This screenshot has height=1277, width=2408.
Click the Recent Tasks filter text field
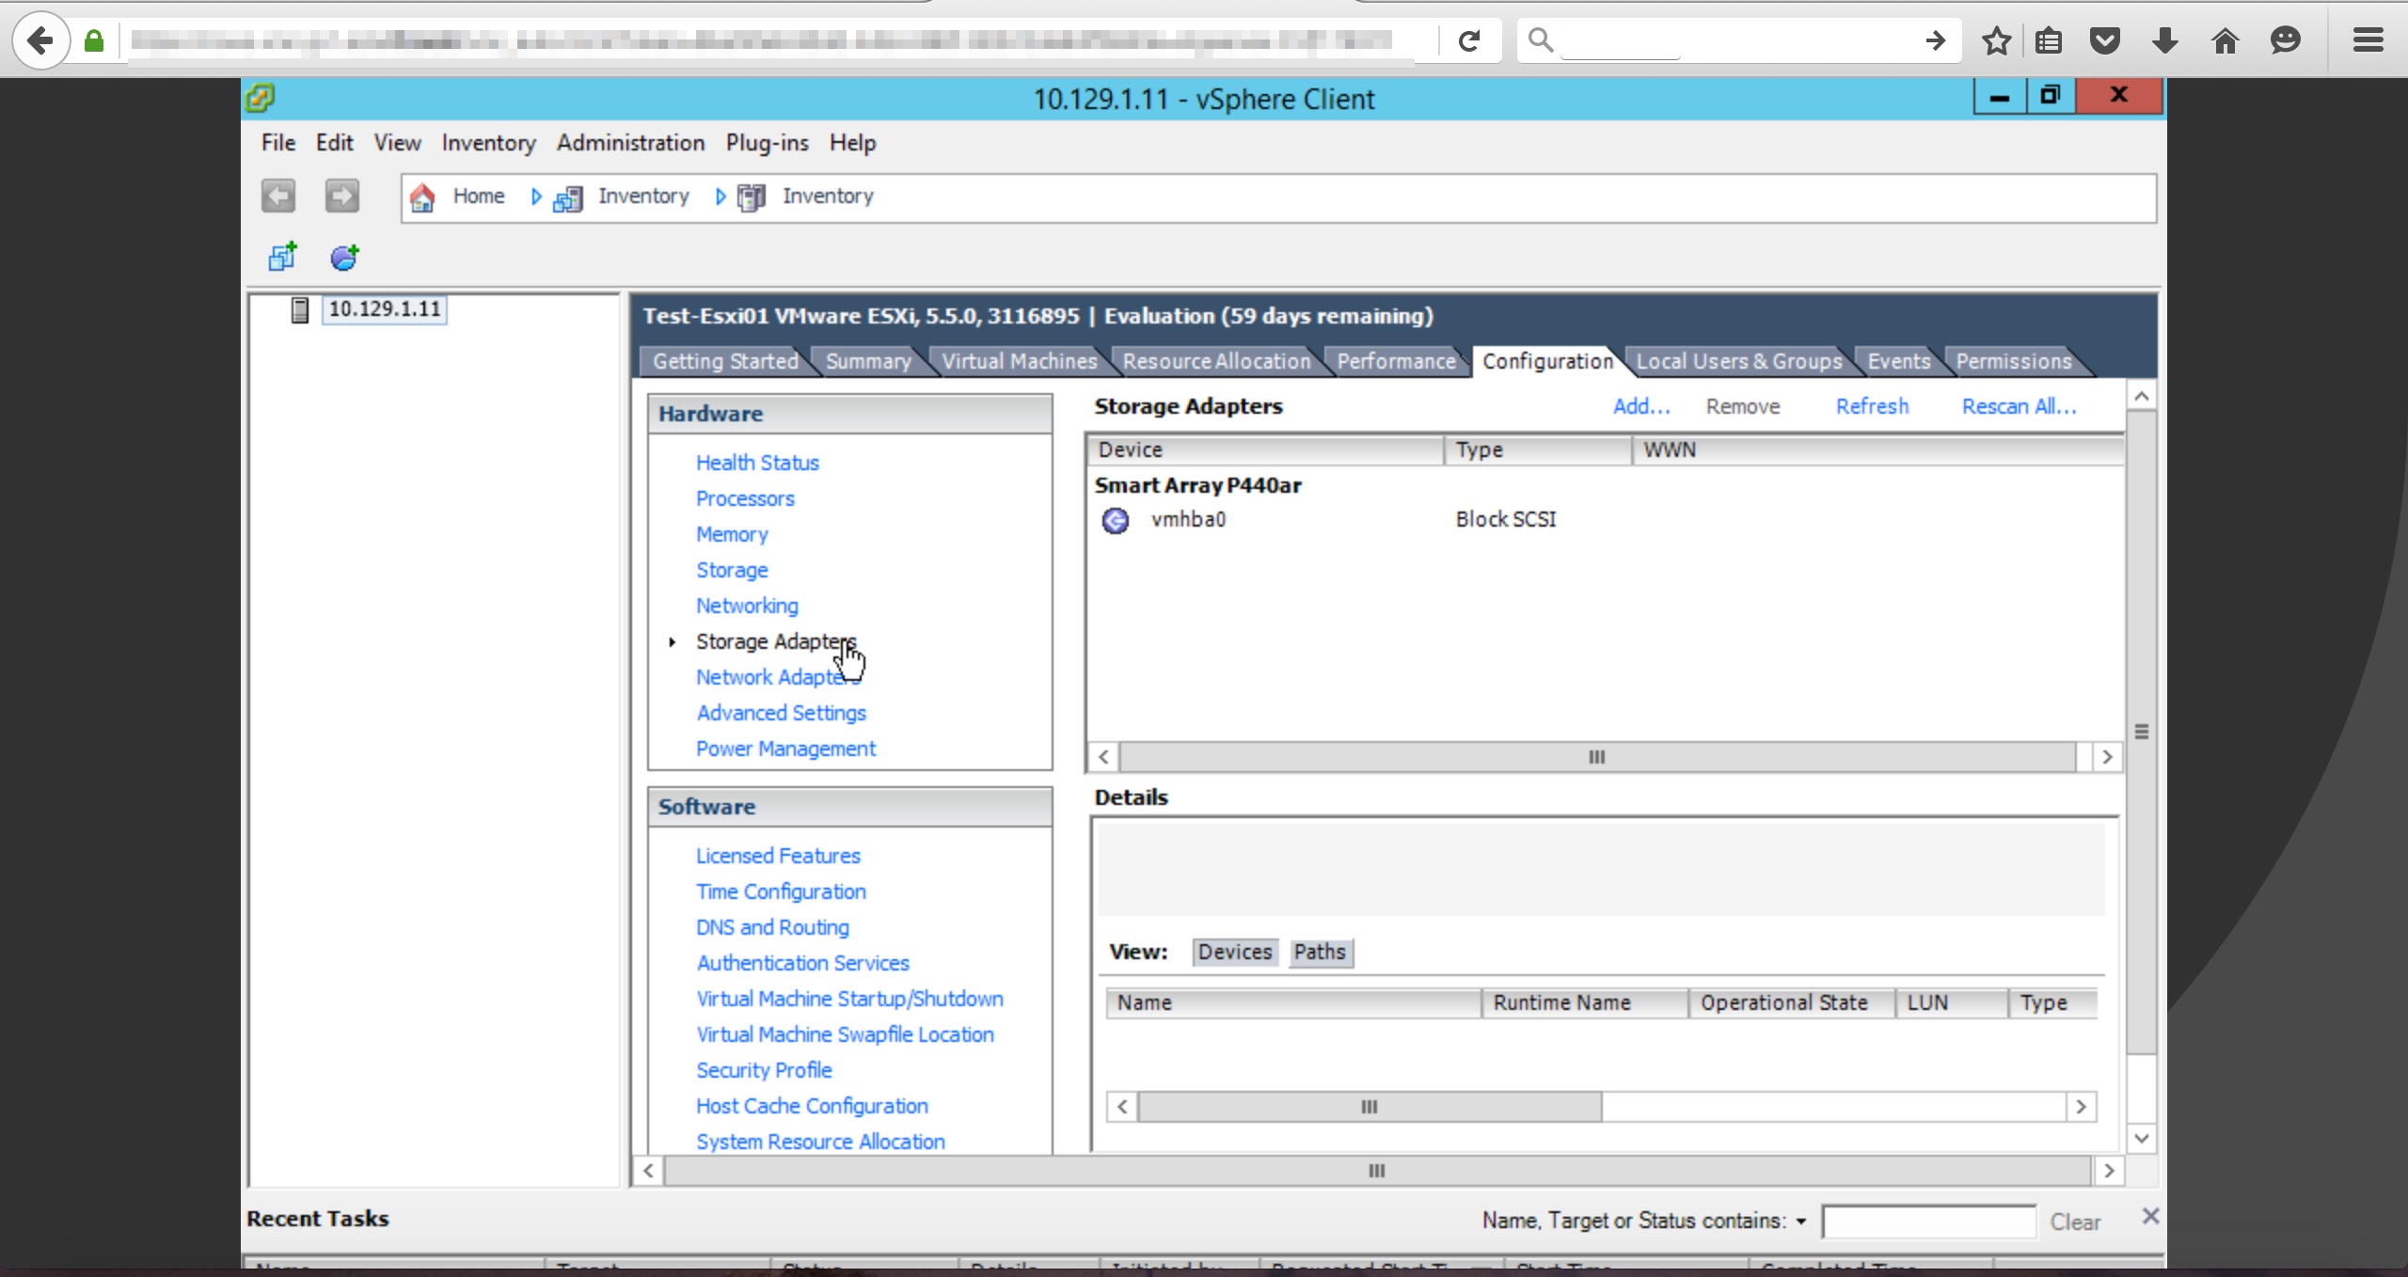(1928, 1222)
